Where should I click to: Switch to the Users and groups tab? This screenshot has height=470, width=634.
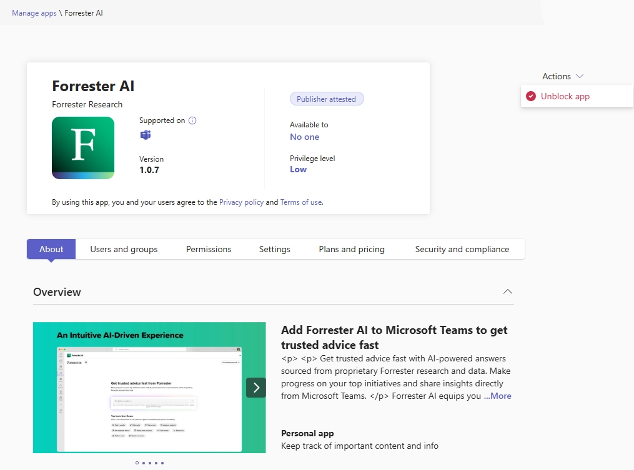(124, 249)
